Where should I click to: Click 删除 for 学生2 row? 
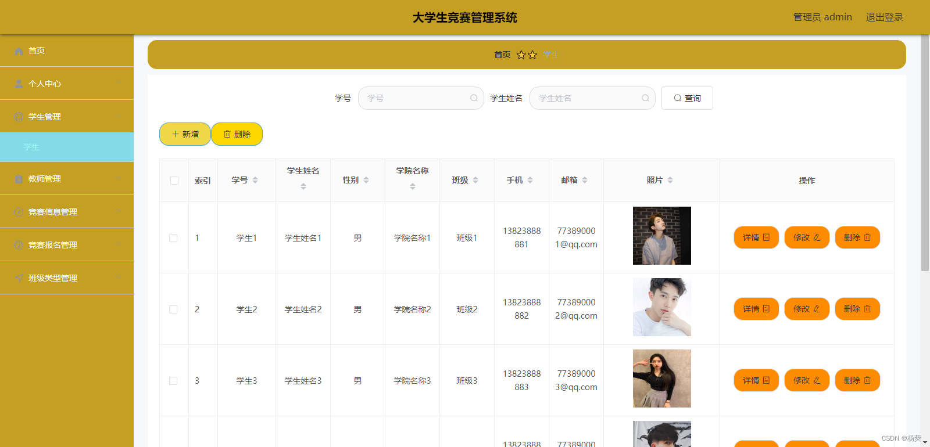(857, 309)
